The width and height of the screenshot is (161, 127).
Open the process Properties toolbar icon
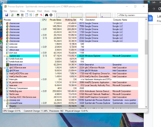(37, 15)
